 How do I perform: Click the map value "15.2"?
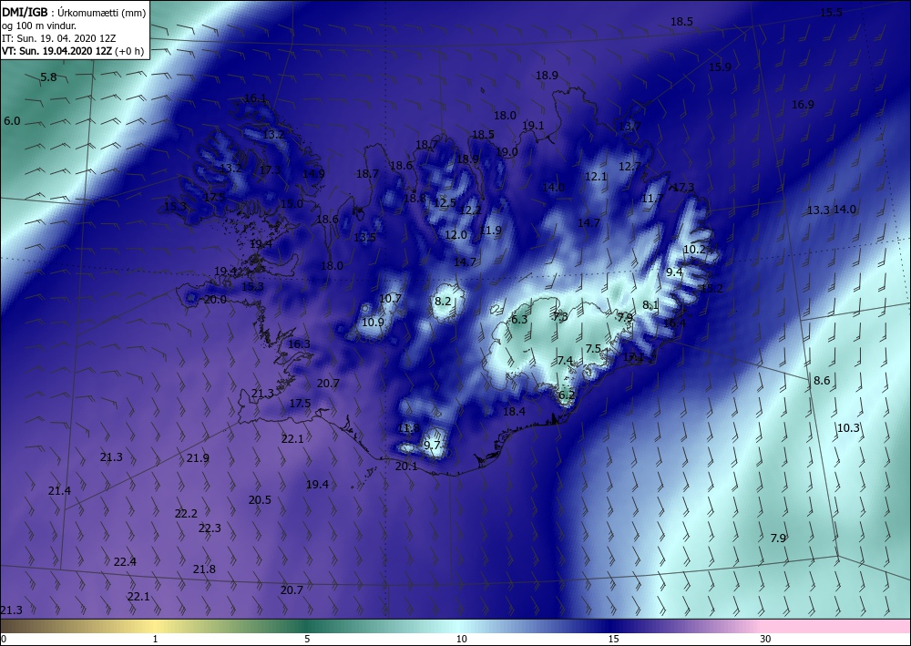coord(711,288)
